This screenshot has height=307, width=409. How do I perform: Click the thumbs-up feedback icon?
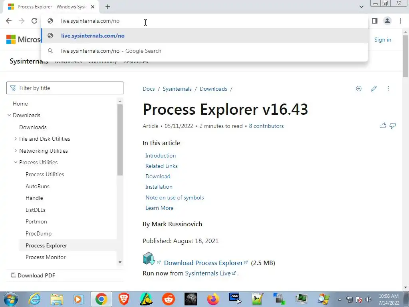(x=383, y=126)
